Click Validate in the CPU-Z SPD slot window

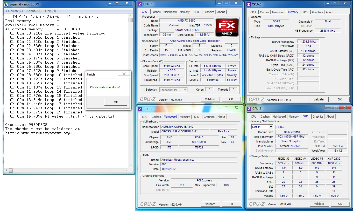coord(319,204)
